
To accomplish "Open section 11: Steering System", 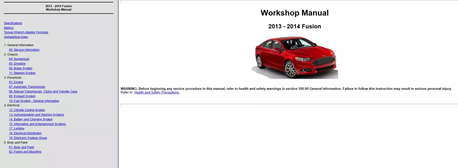I will coord(22,73).
